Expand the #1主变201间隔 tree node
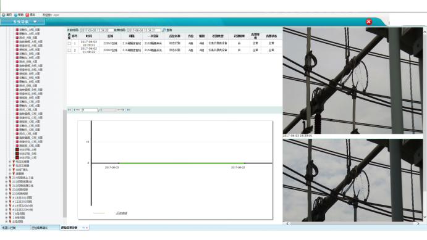Image resolution: width=427 pixels, height=240 pixels. tap(6, 197)
